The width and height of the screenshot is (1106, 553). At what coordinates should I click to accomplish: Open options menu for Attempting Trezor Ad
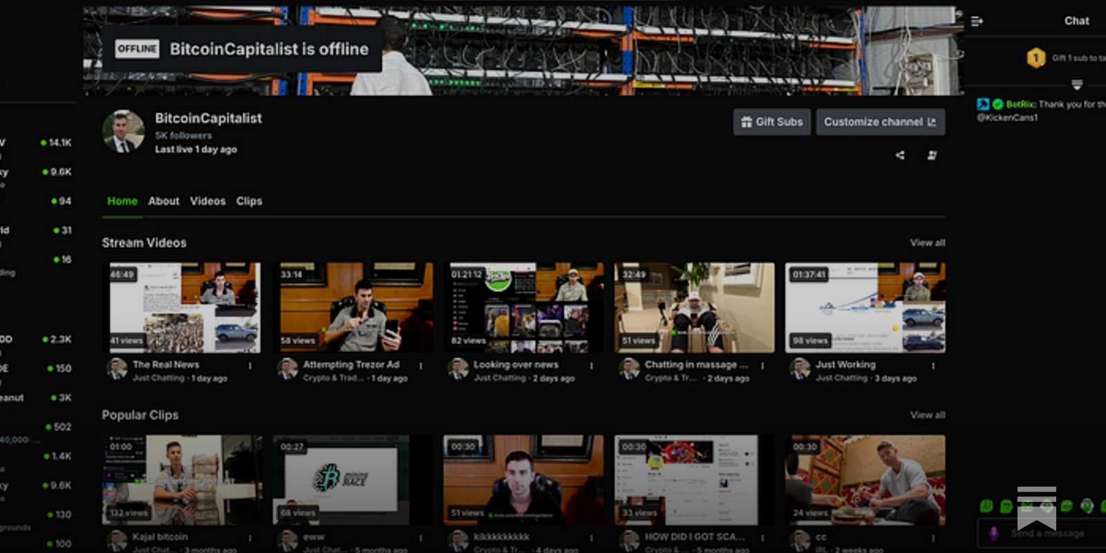tap(420, 366)
